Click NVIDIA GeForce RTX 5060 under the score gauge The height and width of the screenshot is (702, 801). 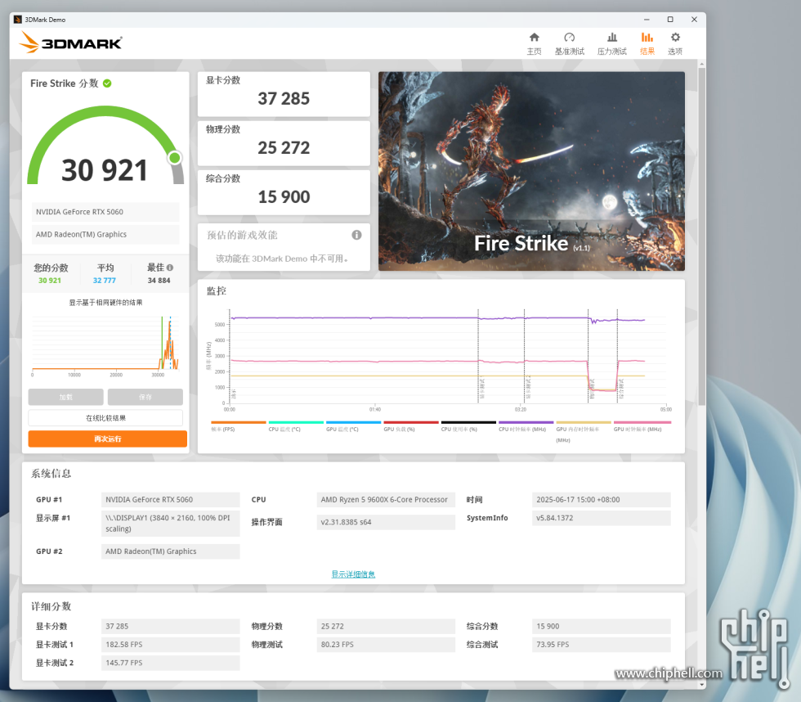pos(105,212)
